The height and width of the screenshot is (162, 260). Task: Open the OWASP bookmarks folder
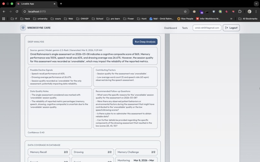coord(82,19)
